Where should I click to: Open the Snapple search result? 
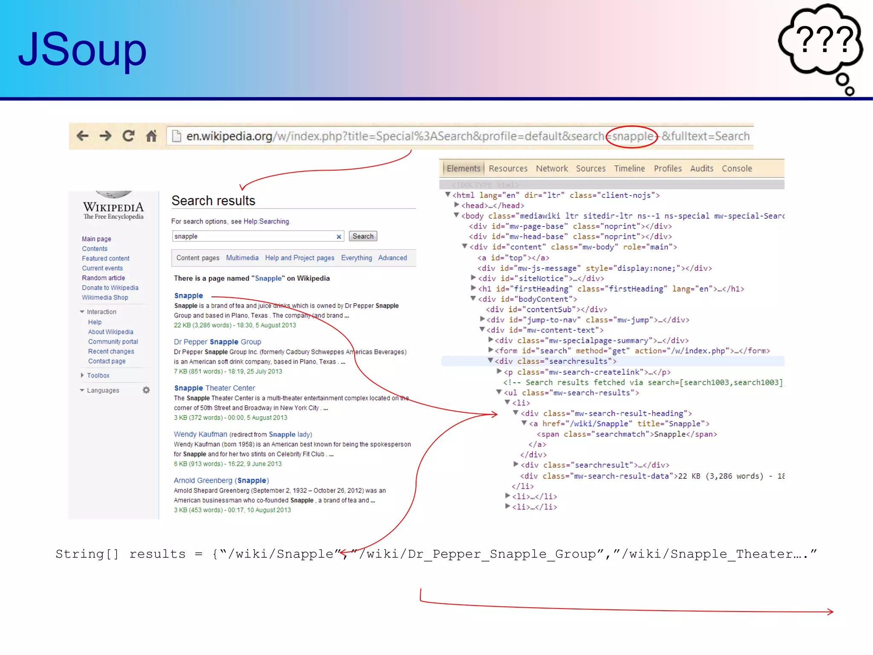pos(188,296)
